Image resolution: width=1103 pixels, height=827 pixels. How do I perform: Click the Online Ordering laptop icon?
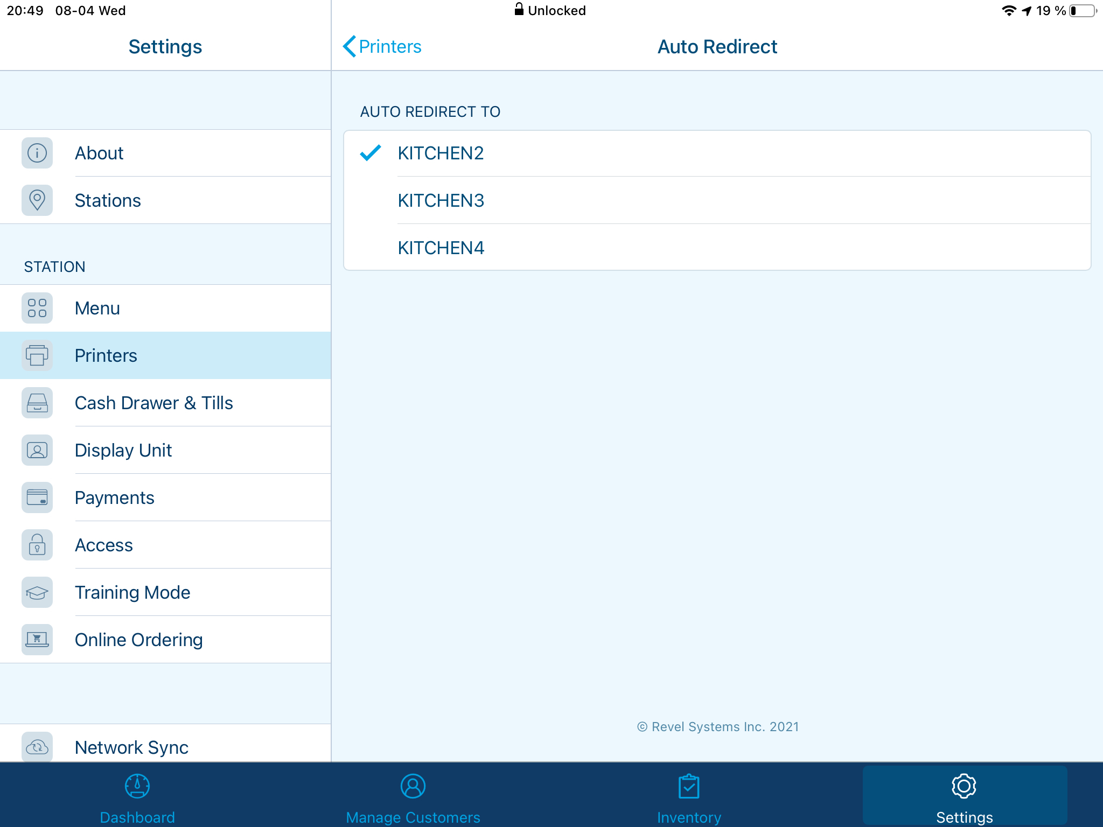pyautogui.click(x=37, y=640)
